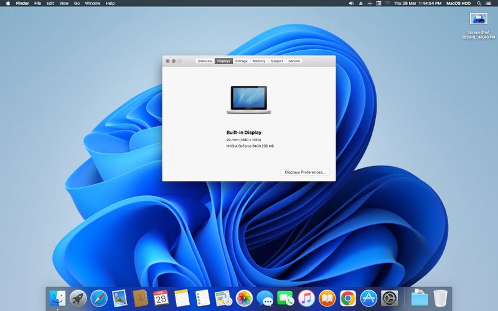Open the Finder menu
The height and width of the screenshot is (311, 498).
22,3
